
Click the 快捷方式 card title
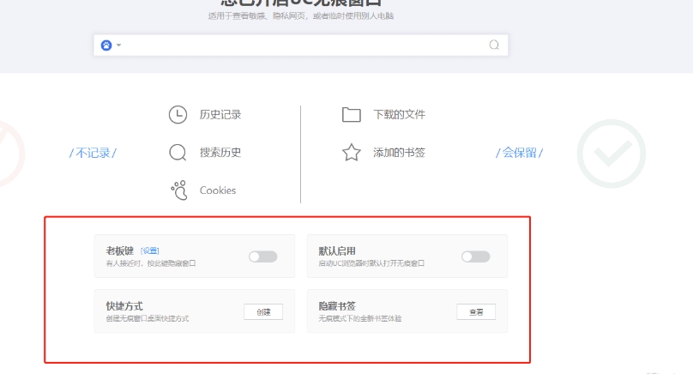tap(124, 306)
